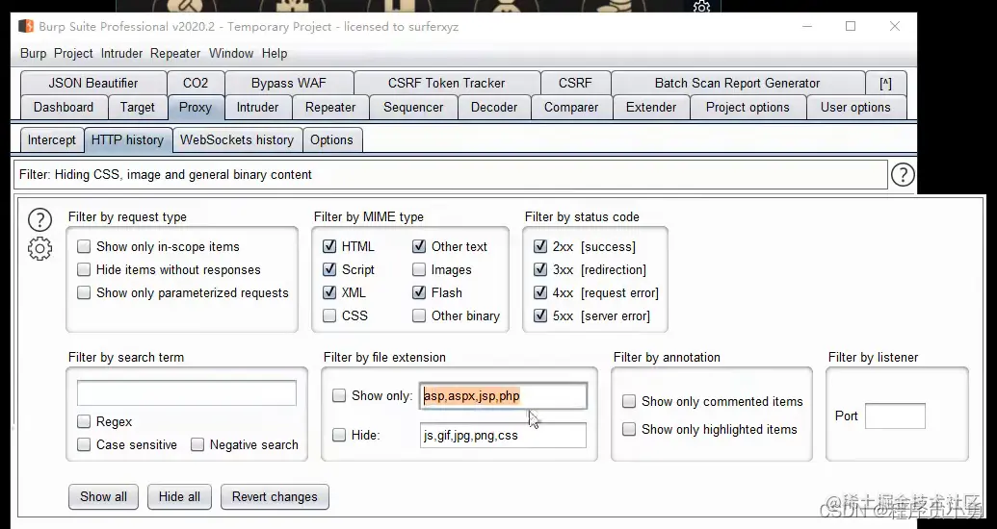Open the Proxy Options sub-tab
This screenshot has height=529, width=997.
pyautogui.click(x=332, y=140)
